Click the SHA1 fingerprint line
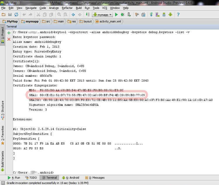 87,95
